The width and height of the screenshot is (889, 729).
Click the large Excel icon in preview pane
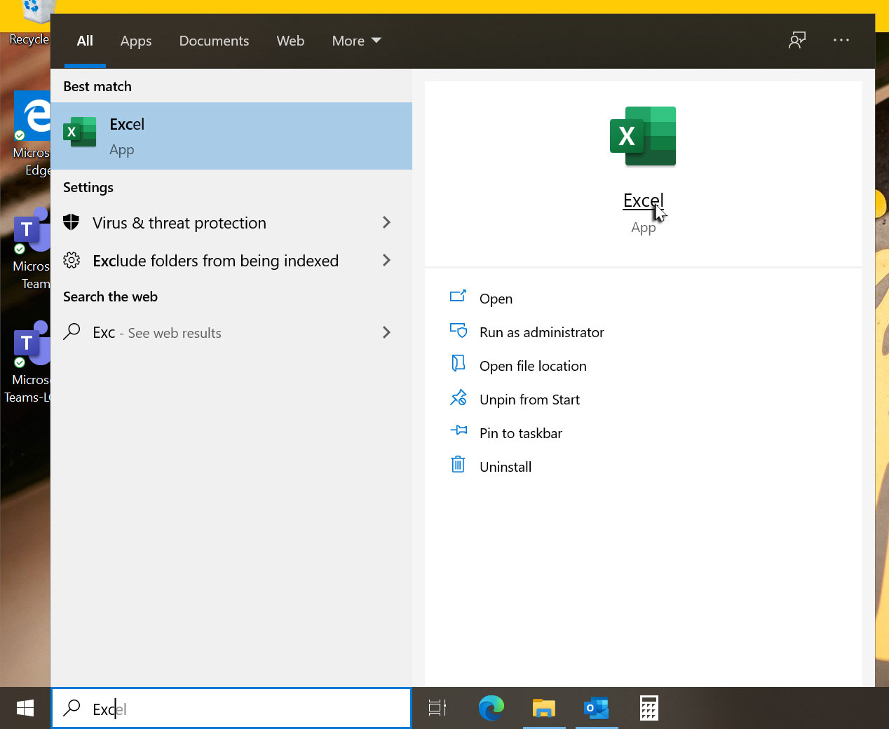(x=643, y=136)
